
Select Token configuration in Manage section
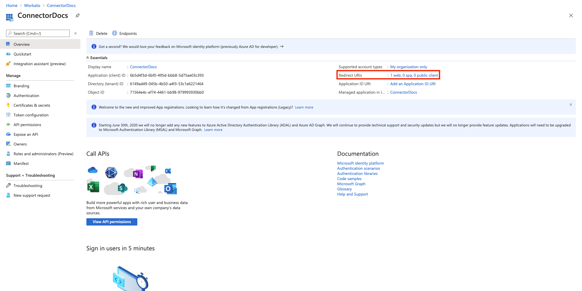(x=31, y=115)
